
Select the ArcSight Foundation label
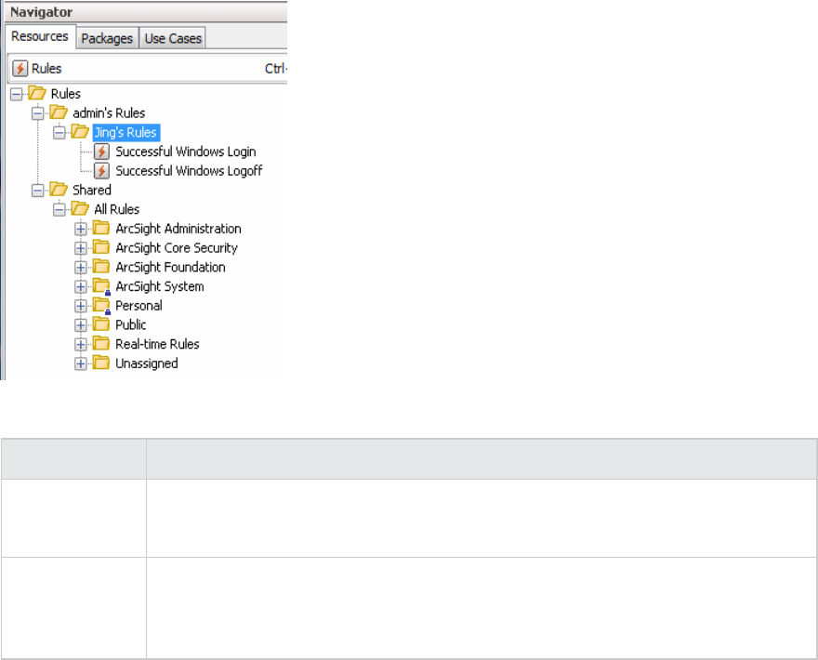171,268
